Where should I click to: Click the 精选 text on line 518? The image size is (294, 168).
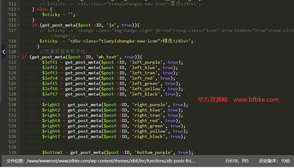(168, 41)
